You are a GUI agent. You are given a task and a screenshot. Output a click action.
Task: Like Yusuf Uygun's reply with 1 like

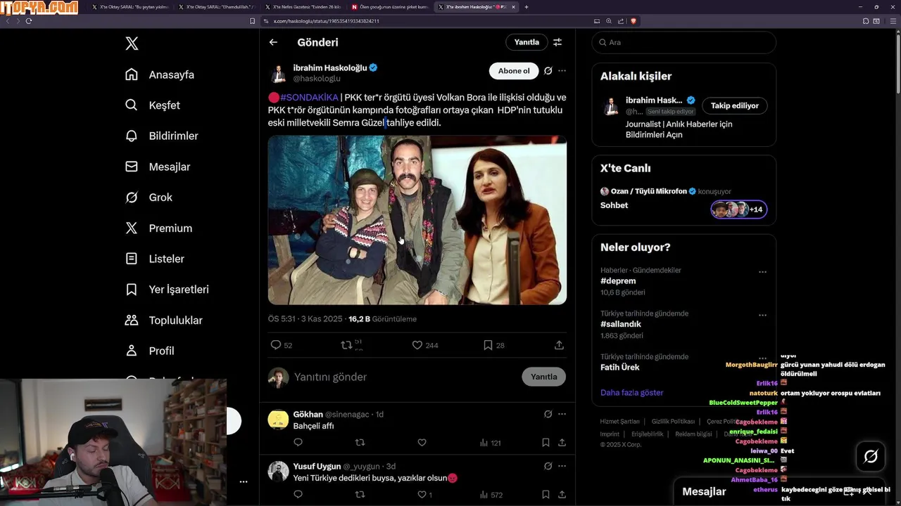[x=422, y=495]
